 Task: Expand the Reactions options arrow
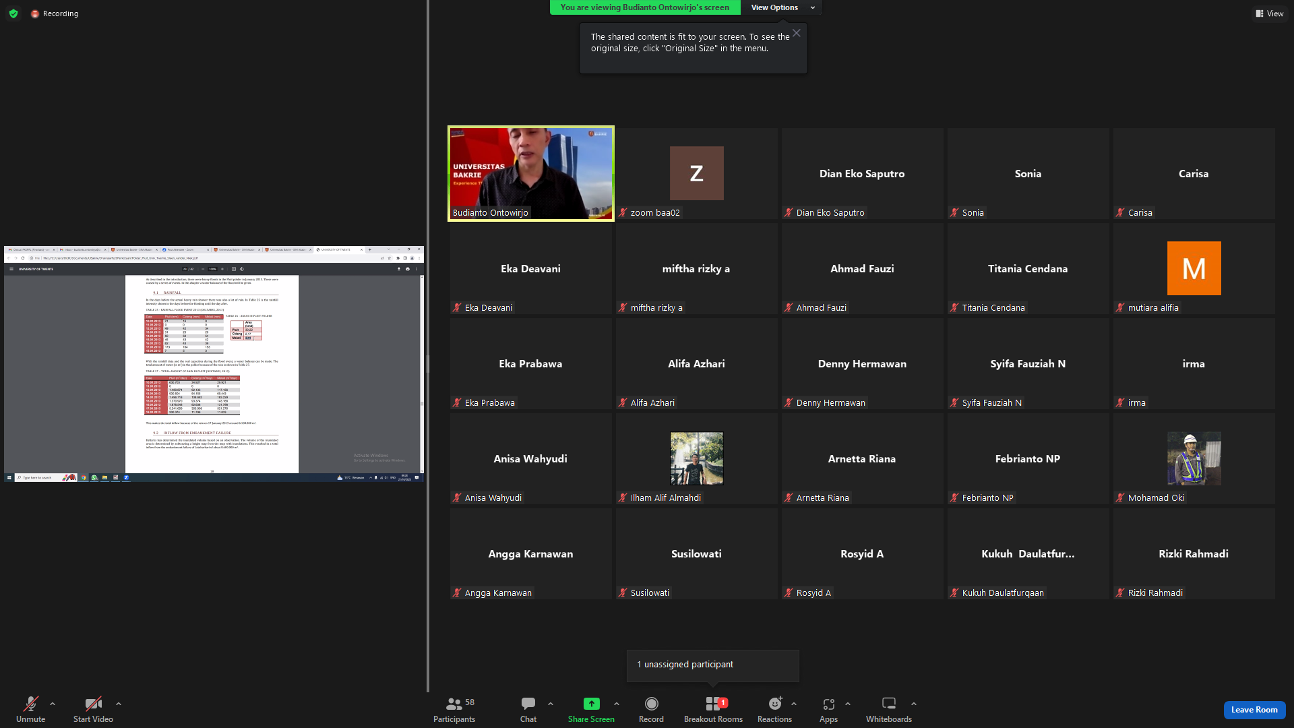point(794,704)
